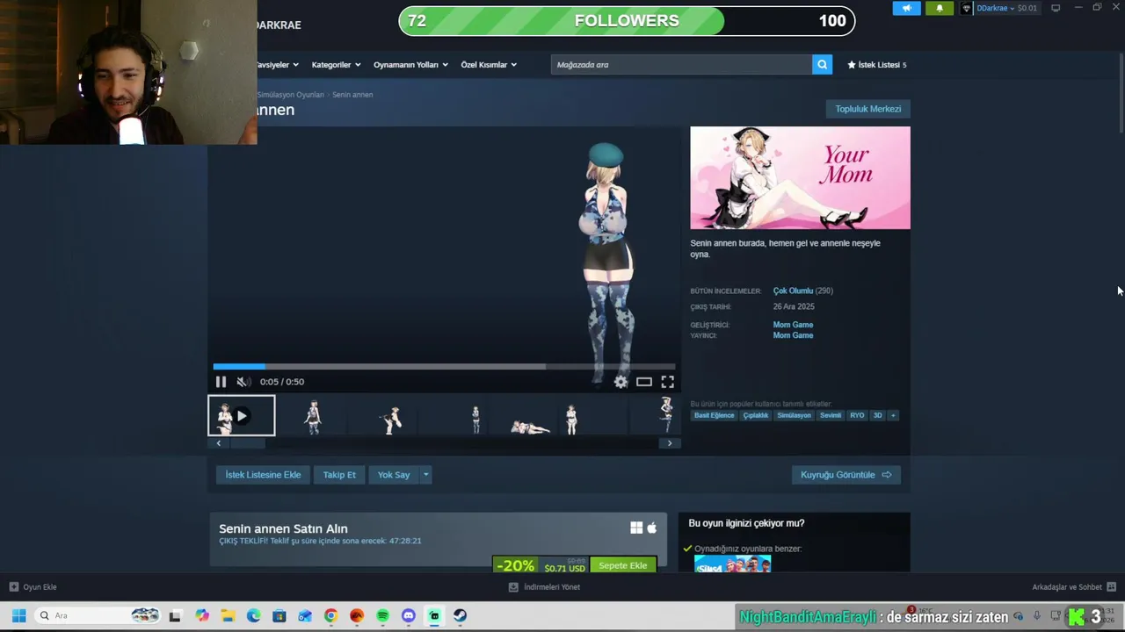Open Mom Game publisher link
This screenshot has height=632, width=1125.
tap(793, 335)
